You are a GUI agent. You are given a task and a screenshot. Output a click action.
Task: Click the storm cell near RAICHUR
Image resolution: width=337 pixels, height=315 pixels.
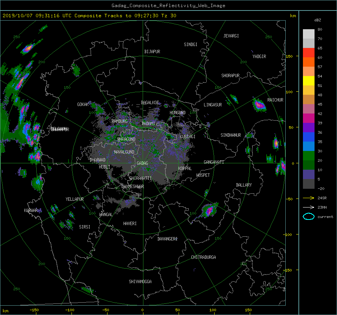click(x=259, y=105)
